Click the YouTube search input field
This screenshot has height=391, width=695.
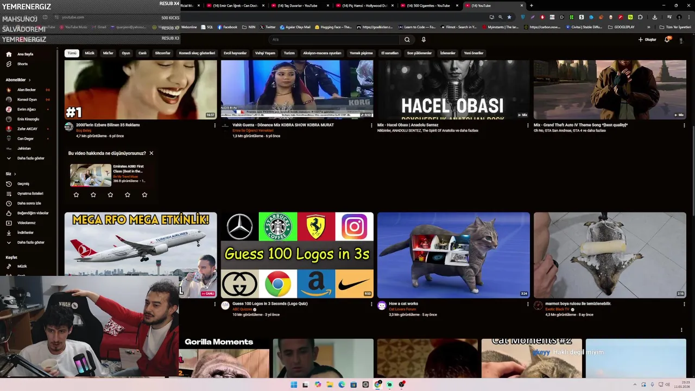coord(334,40)
